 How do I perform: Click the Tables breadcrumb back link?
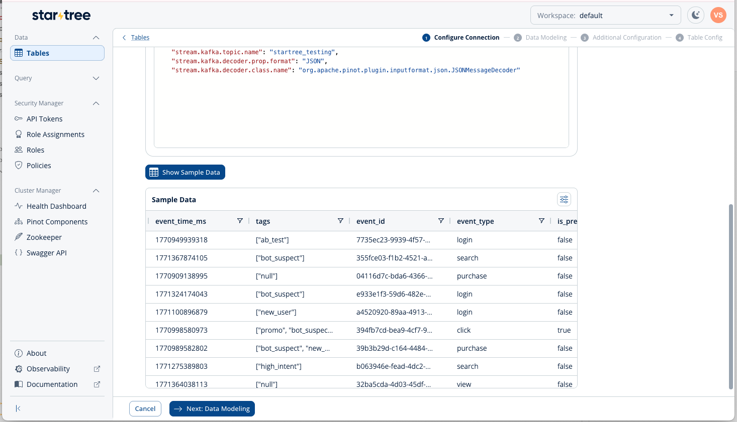140,38
